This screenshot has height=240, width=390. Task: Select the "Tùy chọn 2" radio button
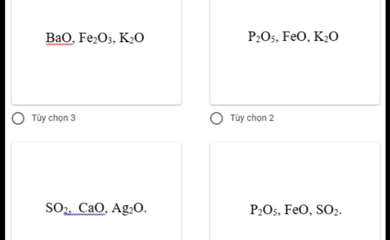pyautogui.click(x=216, y=118)
